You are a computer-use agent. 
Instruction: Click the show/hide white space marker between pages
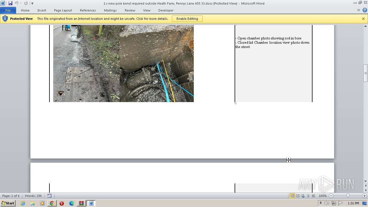(x=288, y=160)
